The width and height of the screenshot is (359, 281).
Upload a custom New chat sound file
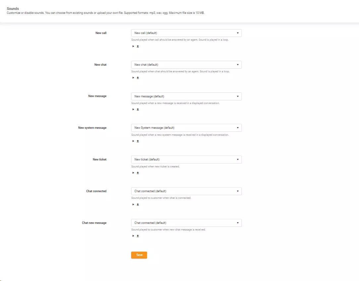[138, 78]
